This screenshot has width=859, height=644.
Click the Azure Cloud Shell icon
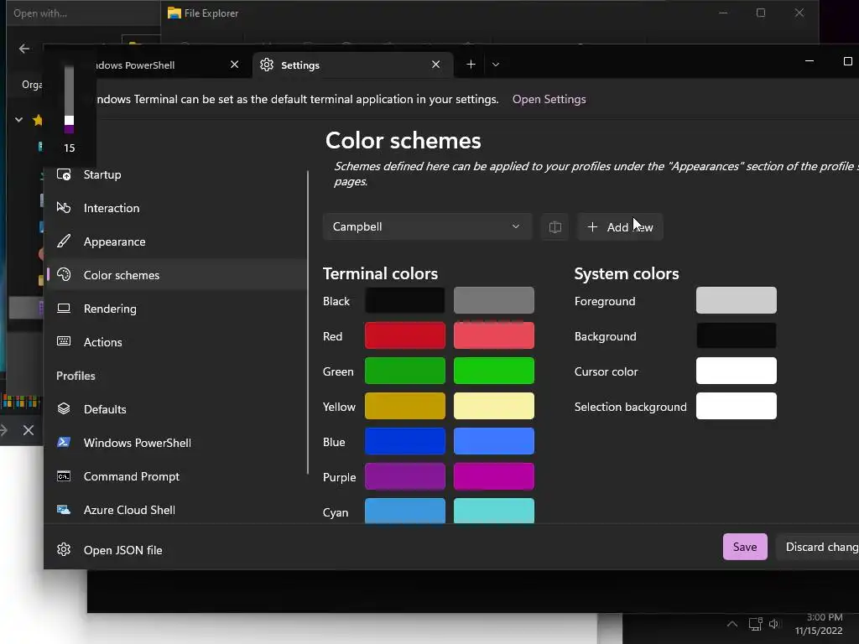click(x=64, y=509)
